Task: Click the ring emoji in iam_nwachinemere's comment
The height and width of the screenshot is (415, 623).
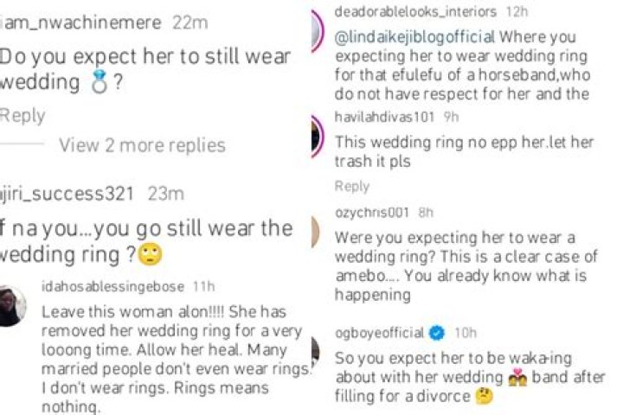Action: 100,82
